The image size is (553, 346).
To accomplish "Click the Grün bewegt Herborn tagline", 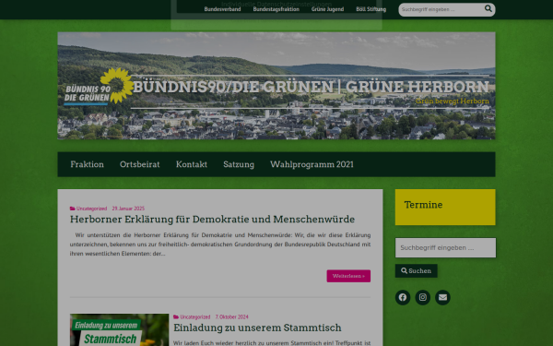I will point(453,101).
